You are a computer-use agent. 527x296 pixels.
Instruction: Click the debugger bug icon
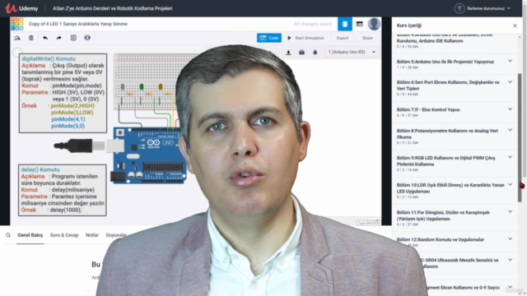(x=315, y=53)
